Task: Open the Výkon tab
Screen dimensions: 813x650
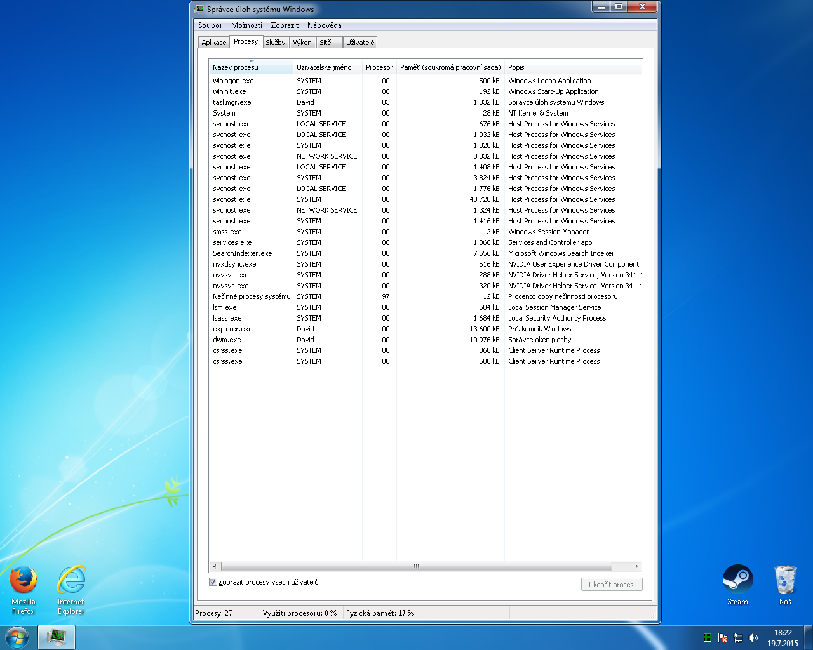Action: pyautogui.click(x=302, y=43)
